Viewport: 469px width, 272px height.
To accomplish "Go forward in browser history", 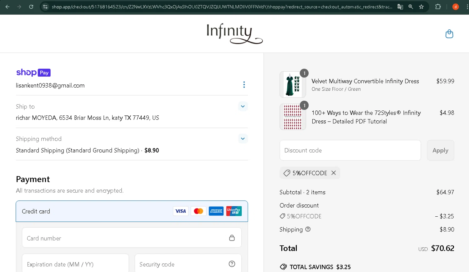I will (x=19, y=7).
